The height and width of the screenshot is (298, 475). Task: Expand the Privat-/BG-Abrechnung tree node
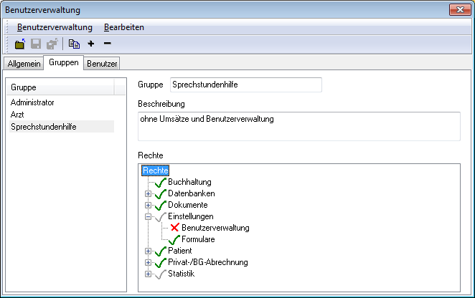pos(149,262)
